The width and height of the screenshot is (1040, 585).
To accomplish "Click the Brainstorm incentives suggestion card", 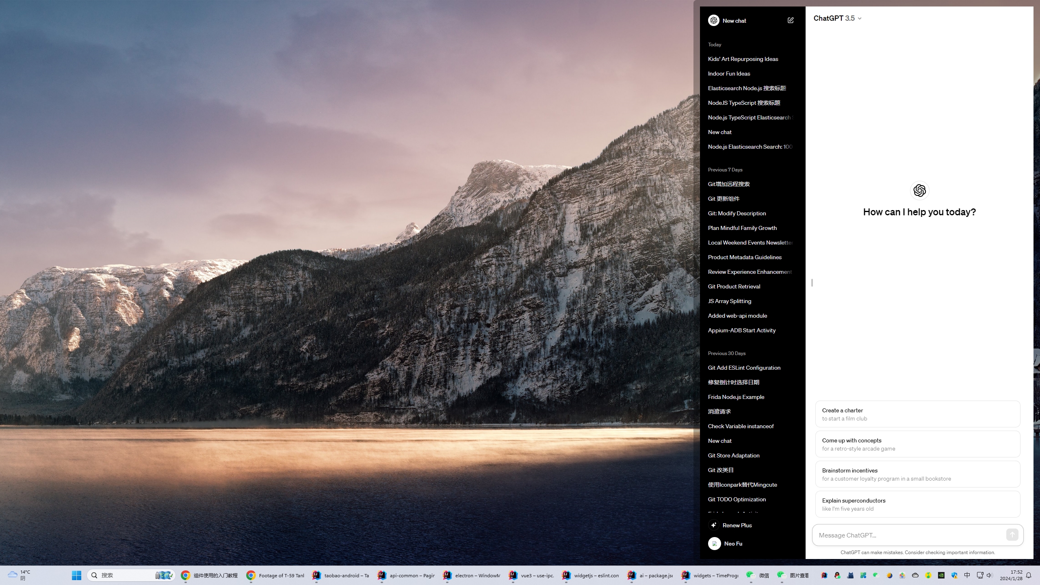I will (917, 474).
